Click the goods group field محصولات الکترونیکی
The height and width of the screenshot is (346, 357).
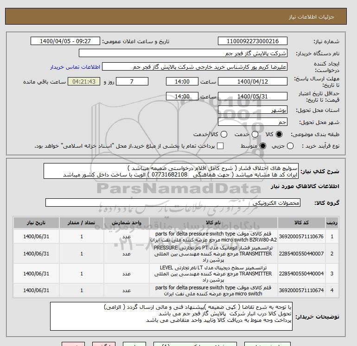pos(173,202)
